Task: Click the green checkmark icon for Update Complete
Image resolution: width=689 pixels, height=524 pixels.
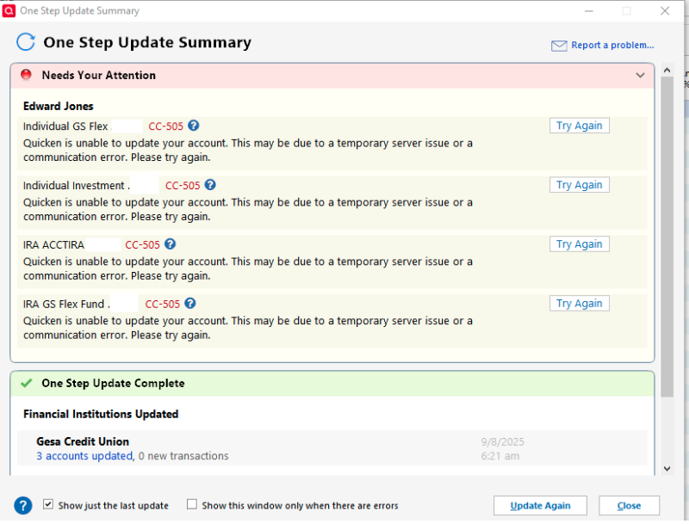Action: click(27, 383)
